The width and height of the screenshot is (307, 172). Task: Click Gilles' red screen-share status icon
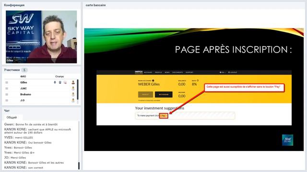[x=65, y=83]
